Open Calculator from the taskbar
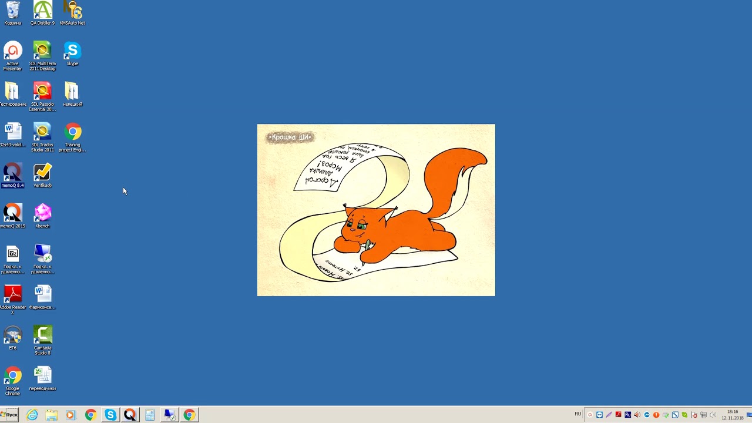The width and height of the screenshot is (752, 423). 150,415
